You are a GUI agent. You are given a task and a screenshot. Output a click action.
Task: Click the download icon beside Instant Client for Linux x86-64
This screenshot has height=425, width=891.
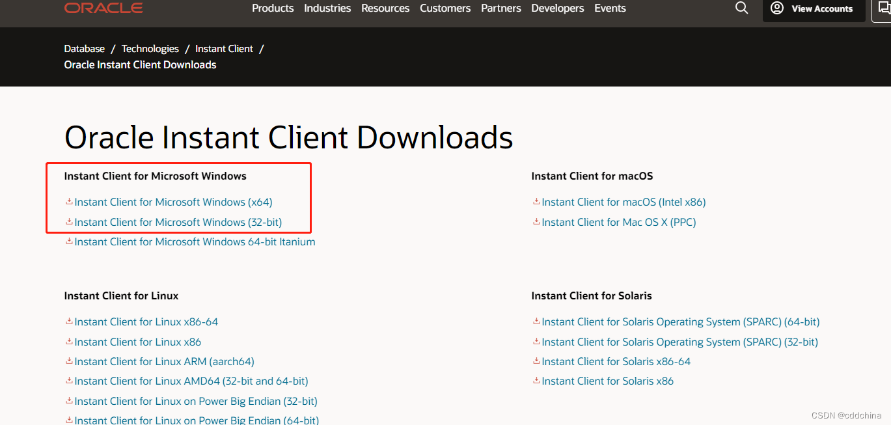click(68, 322)
